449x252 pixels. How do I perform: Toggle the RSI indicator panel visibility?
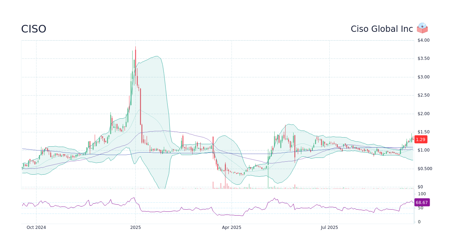(x=217, y=206)
